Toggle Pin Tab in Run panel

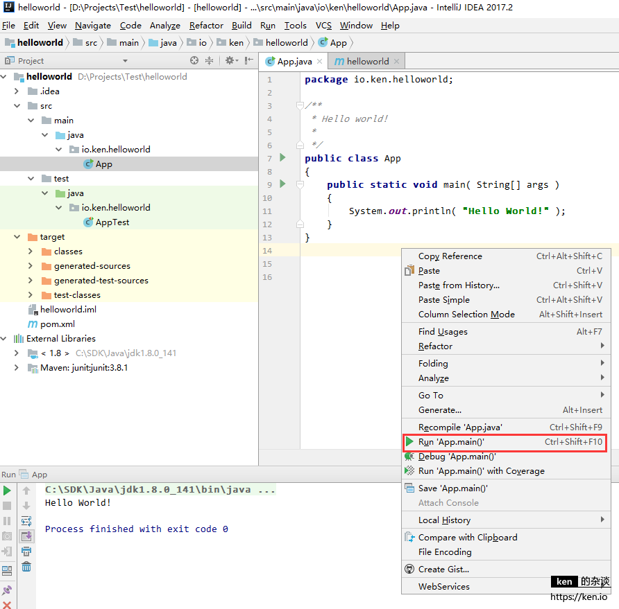[7, 590]
